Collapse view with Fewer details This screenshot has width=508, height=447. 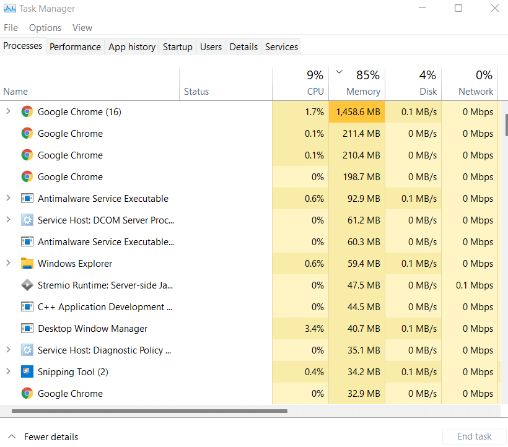click(x=43, y=436)
